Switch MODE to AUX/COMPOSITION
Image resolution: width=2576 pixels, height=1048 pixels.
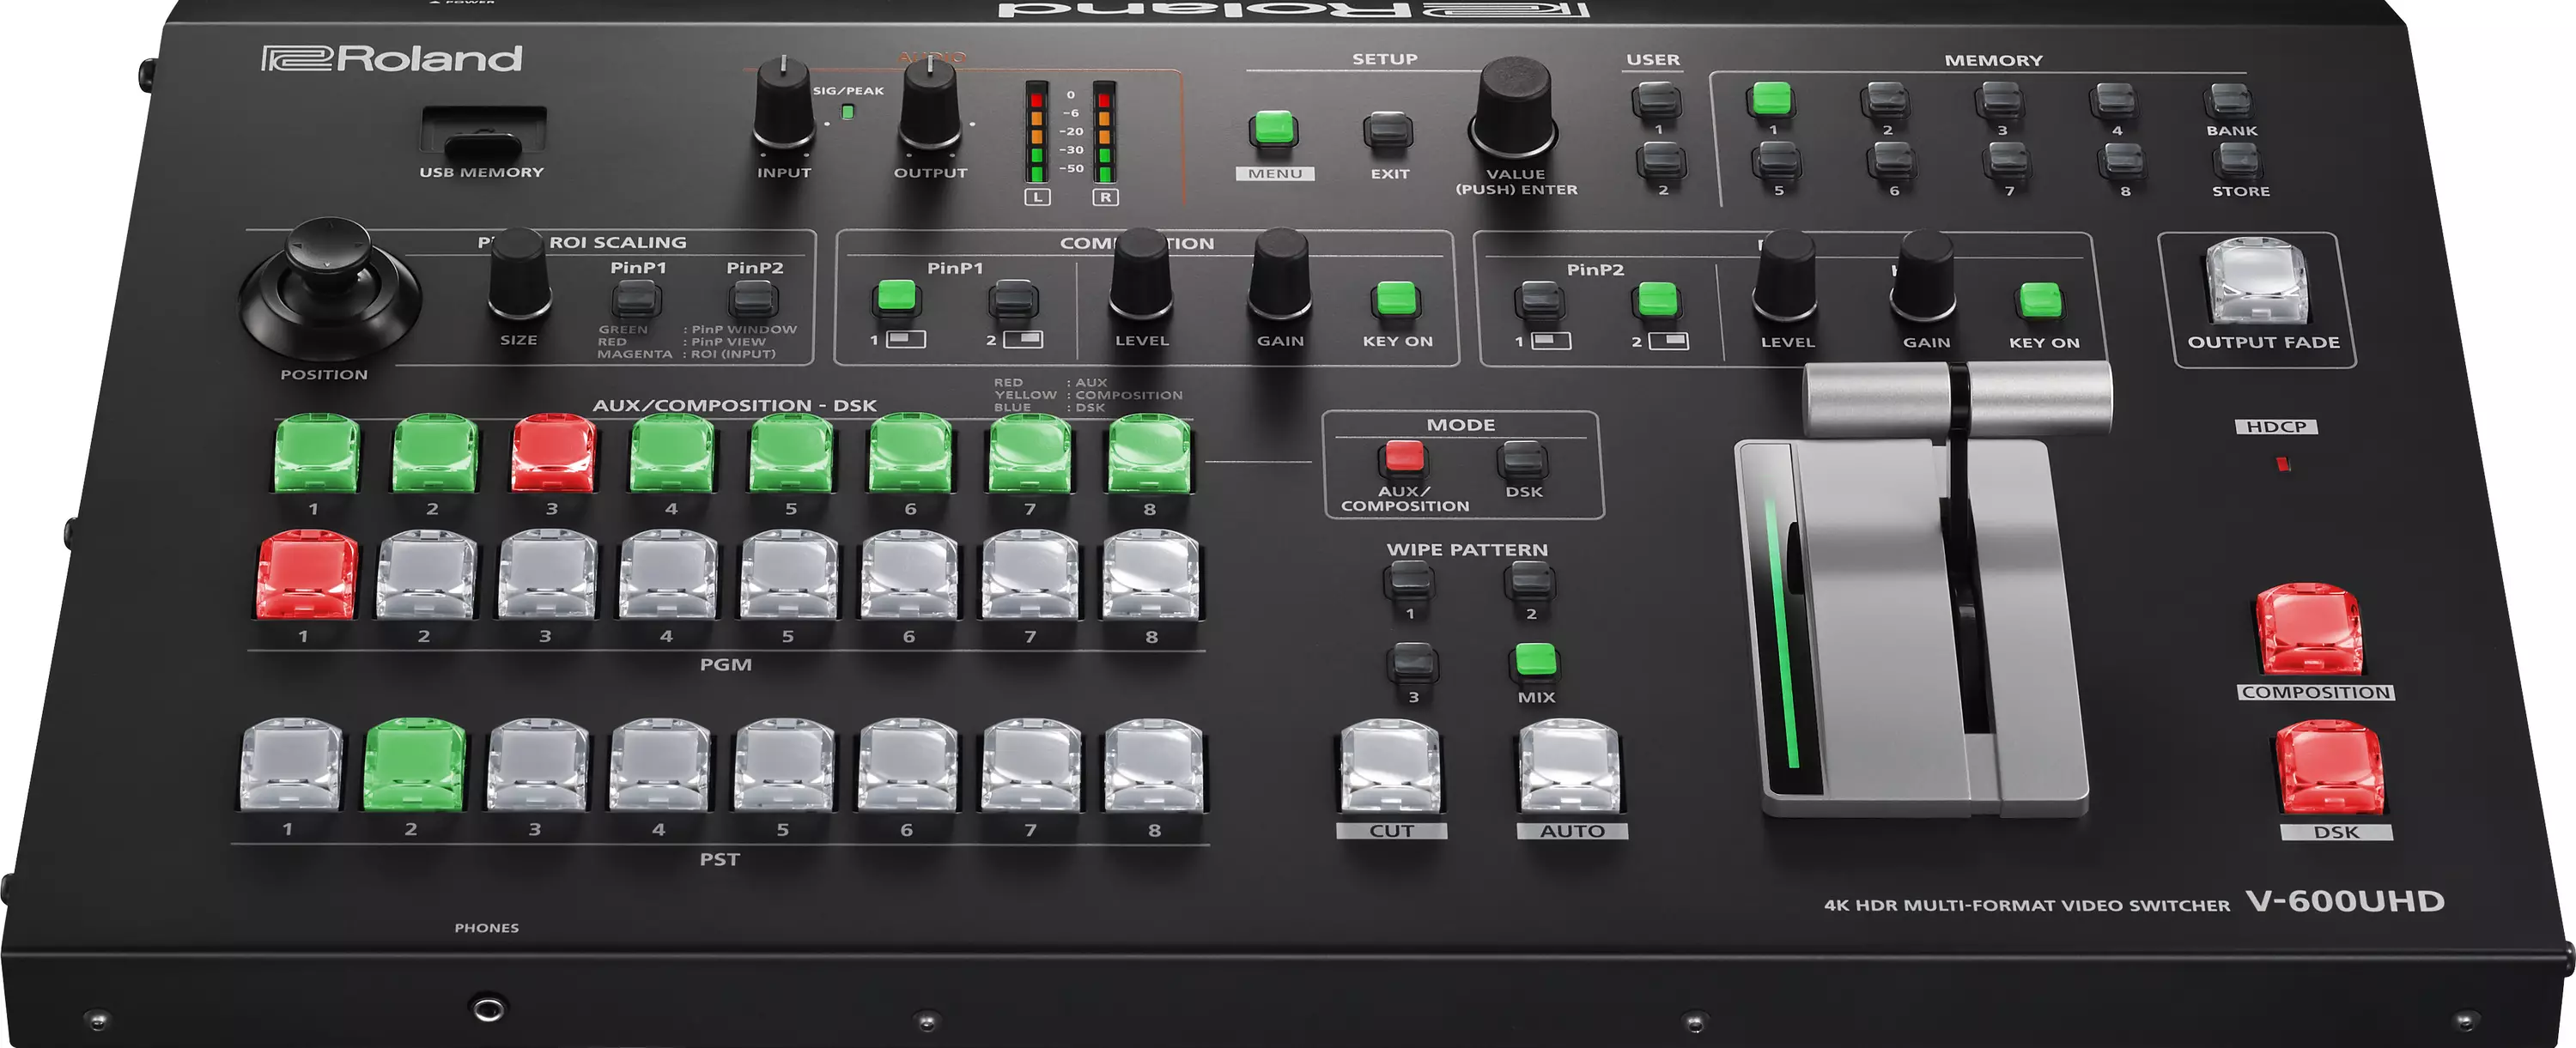1403,457
